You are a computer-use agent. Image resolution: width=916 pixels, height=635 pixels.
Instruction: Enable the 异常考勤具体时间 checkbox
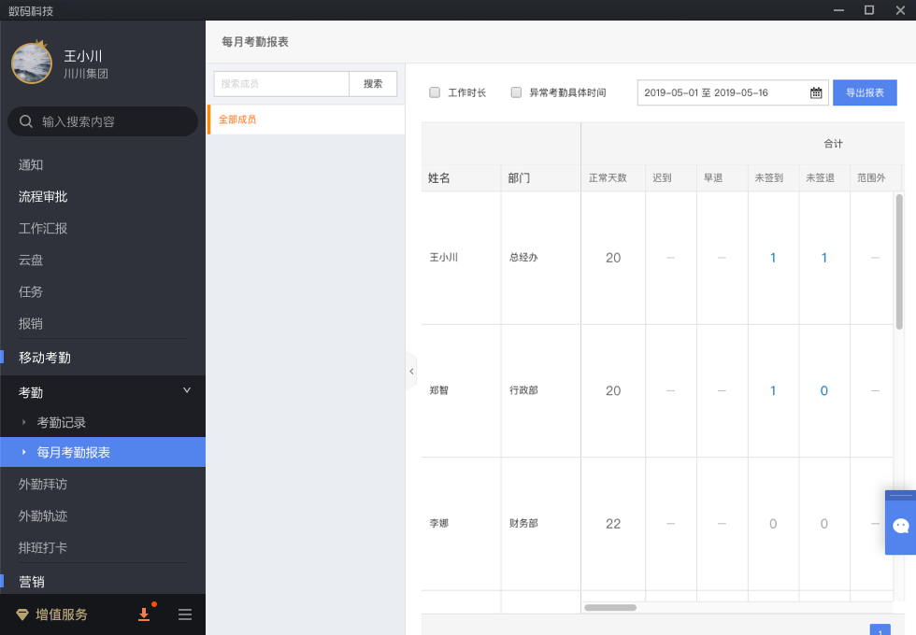tap(516, 92)
